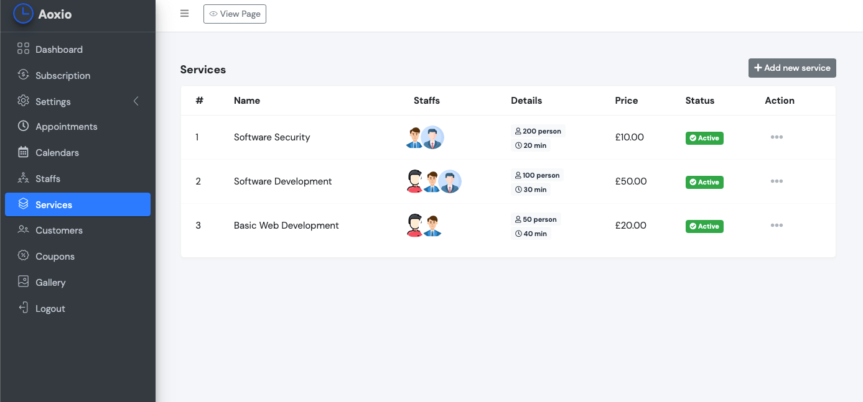Open action menu for Basic Web Development

coord(777,226)
